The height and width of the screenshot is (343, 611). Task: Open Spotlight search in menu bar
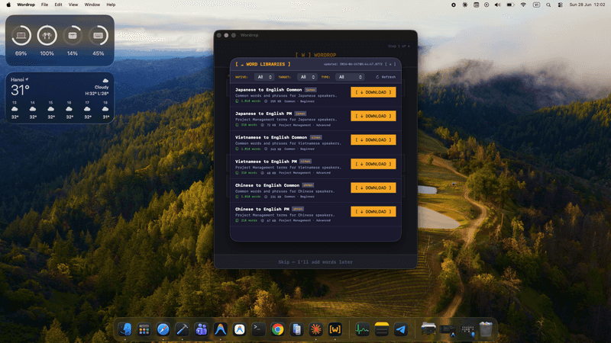(548, 5)
